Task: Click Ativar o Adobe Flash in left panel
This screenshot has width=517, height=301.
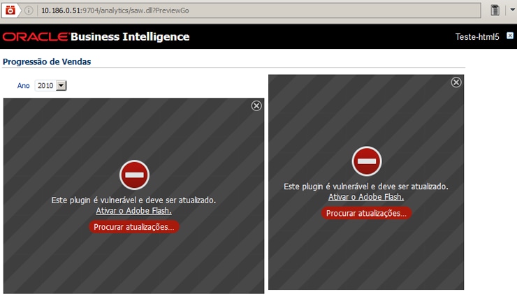Action: point(133,211)
